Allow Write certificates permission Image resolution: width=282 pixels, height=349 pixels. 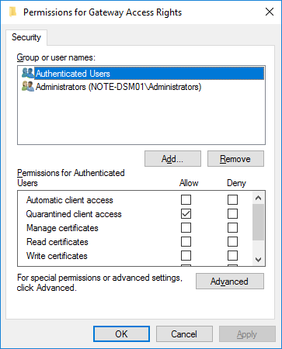click(x=186, y=256)
